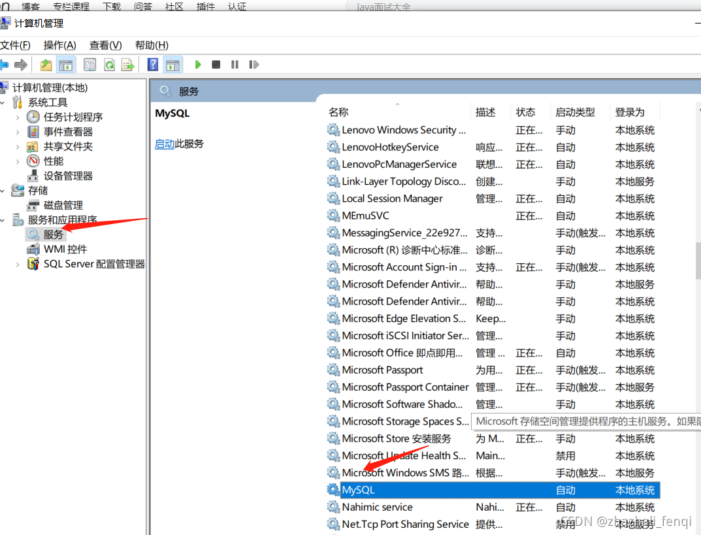This screenshot has width=701, height=535.
Task: Collapse the 服务和应用程序 tree node
Action: tap(3, 220)
